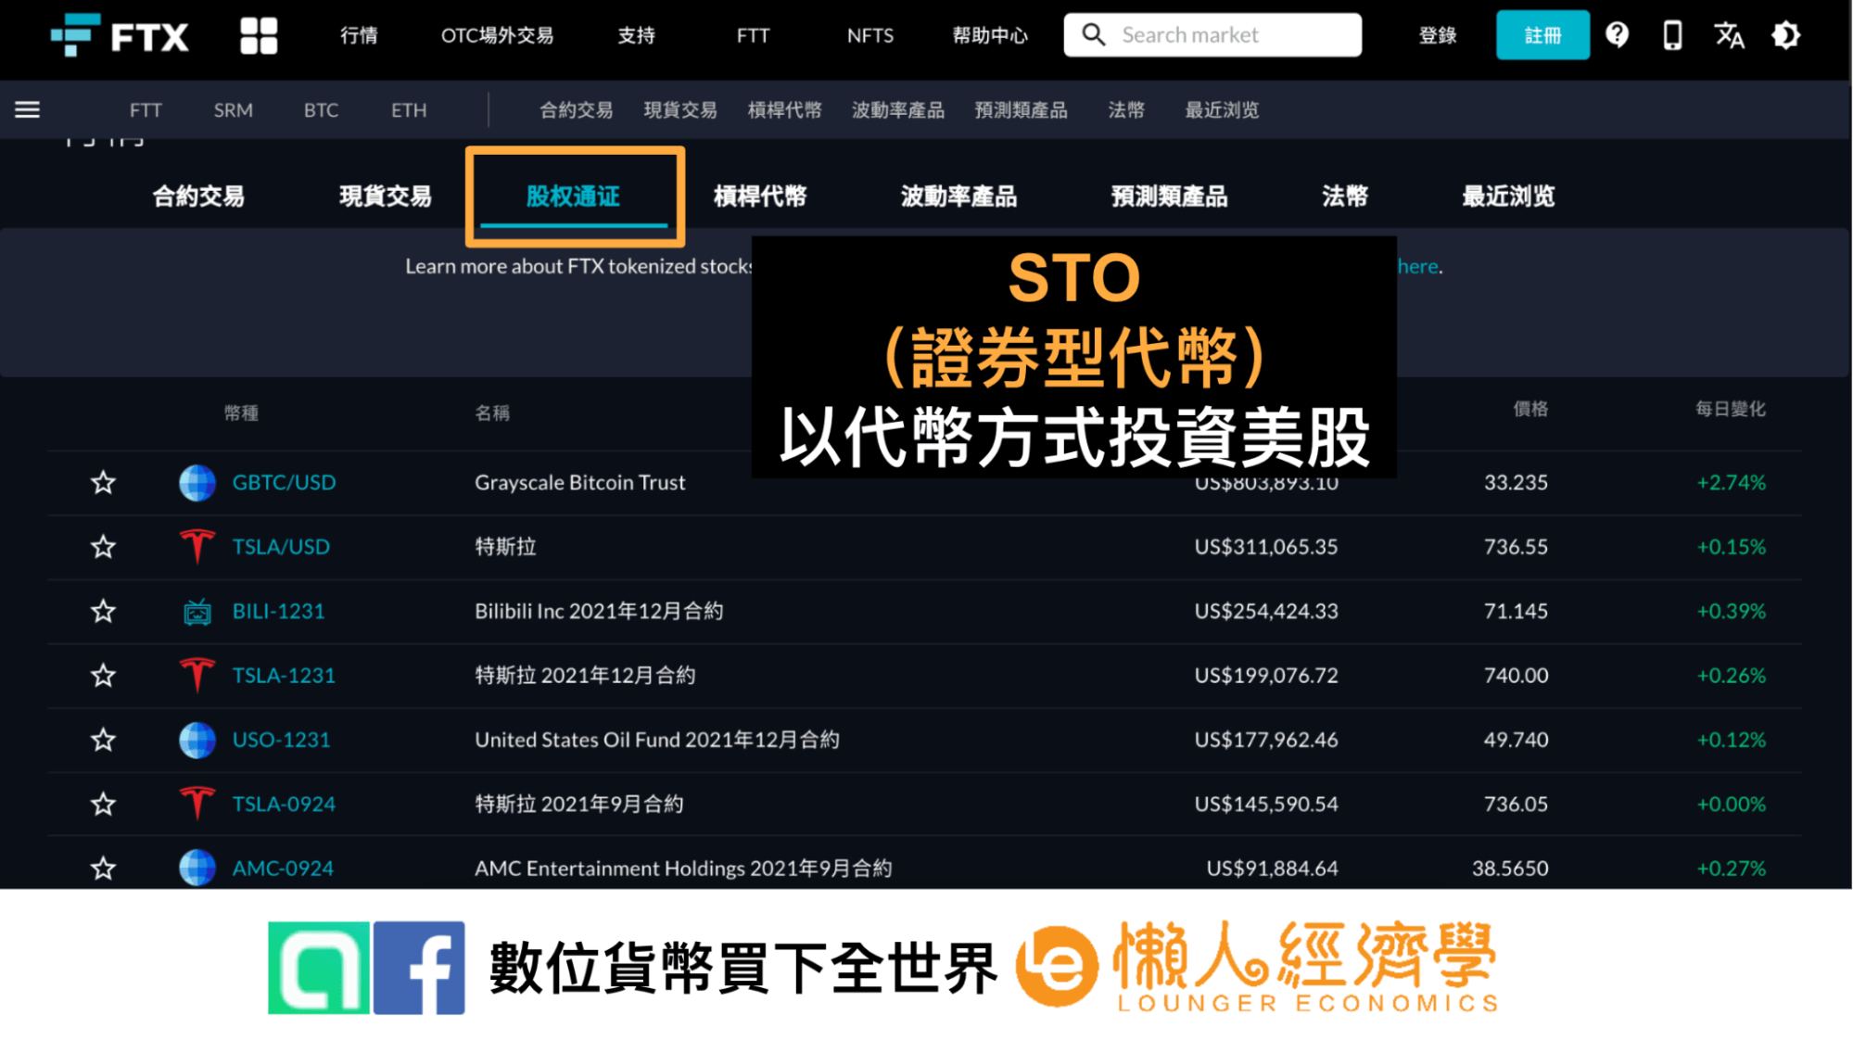Open the TSLA/USD market link
Image resolution: width=1853 pixels, height=1053 pixels.
281,547
